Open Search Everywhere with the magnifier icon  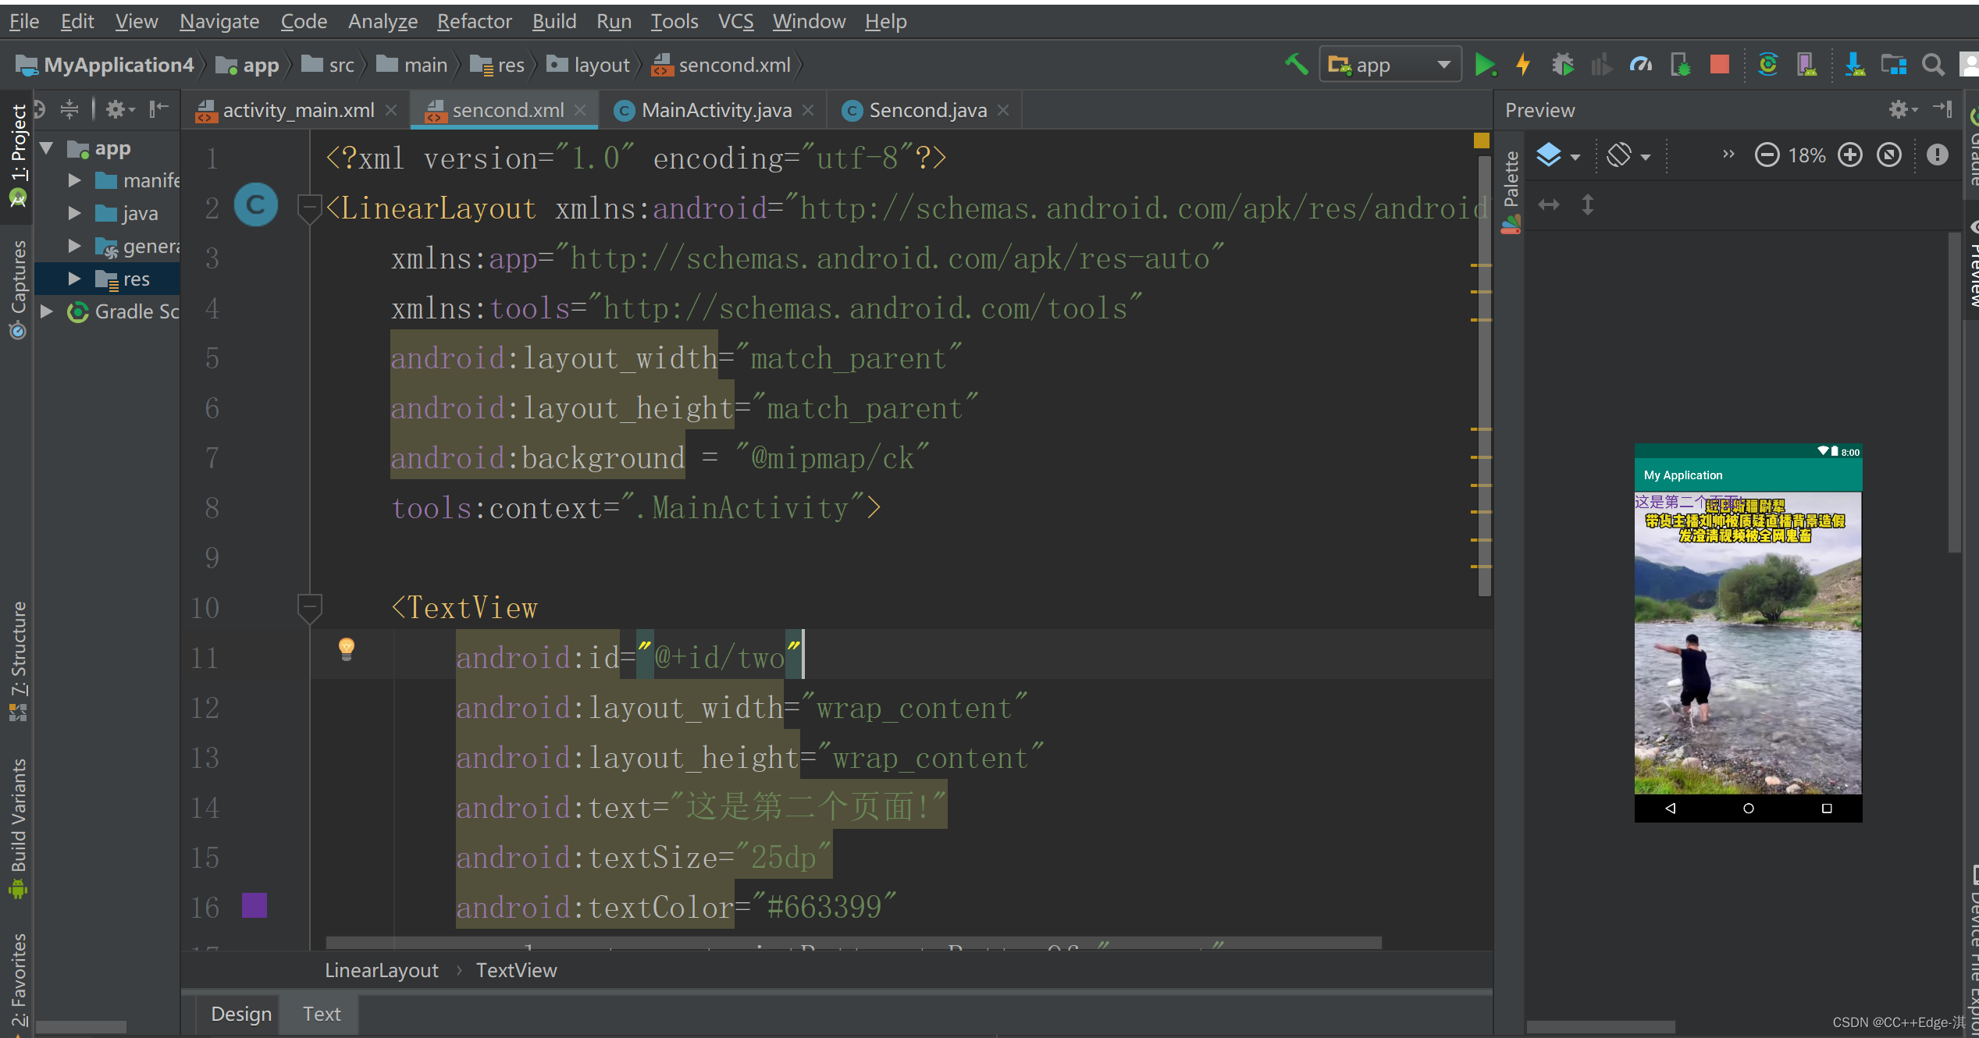pyautogui.click(x=1933, y=64)
